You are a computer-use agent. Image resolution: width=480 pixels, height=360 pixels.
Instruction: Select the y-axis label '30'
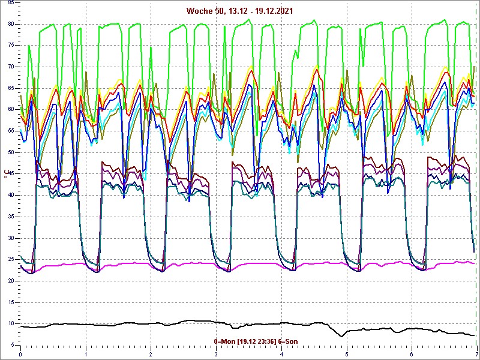tap(11, 238)
